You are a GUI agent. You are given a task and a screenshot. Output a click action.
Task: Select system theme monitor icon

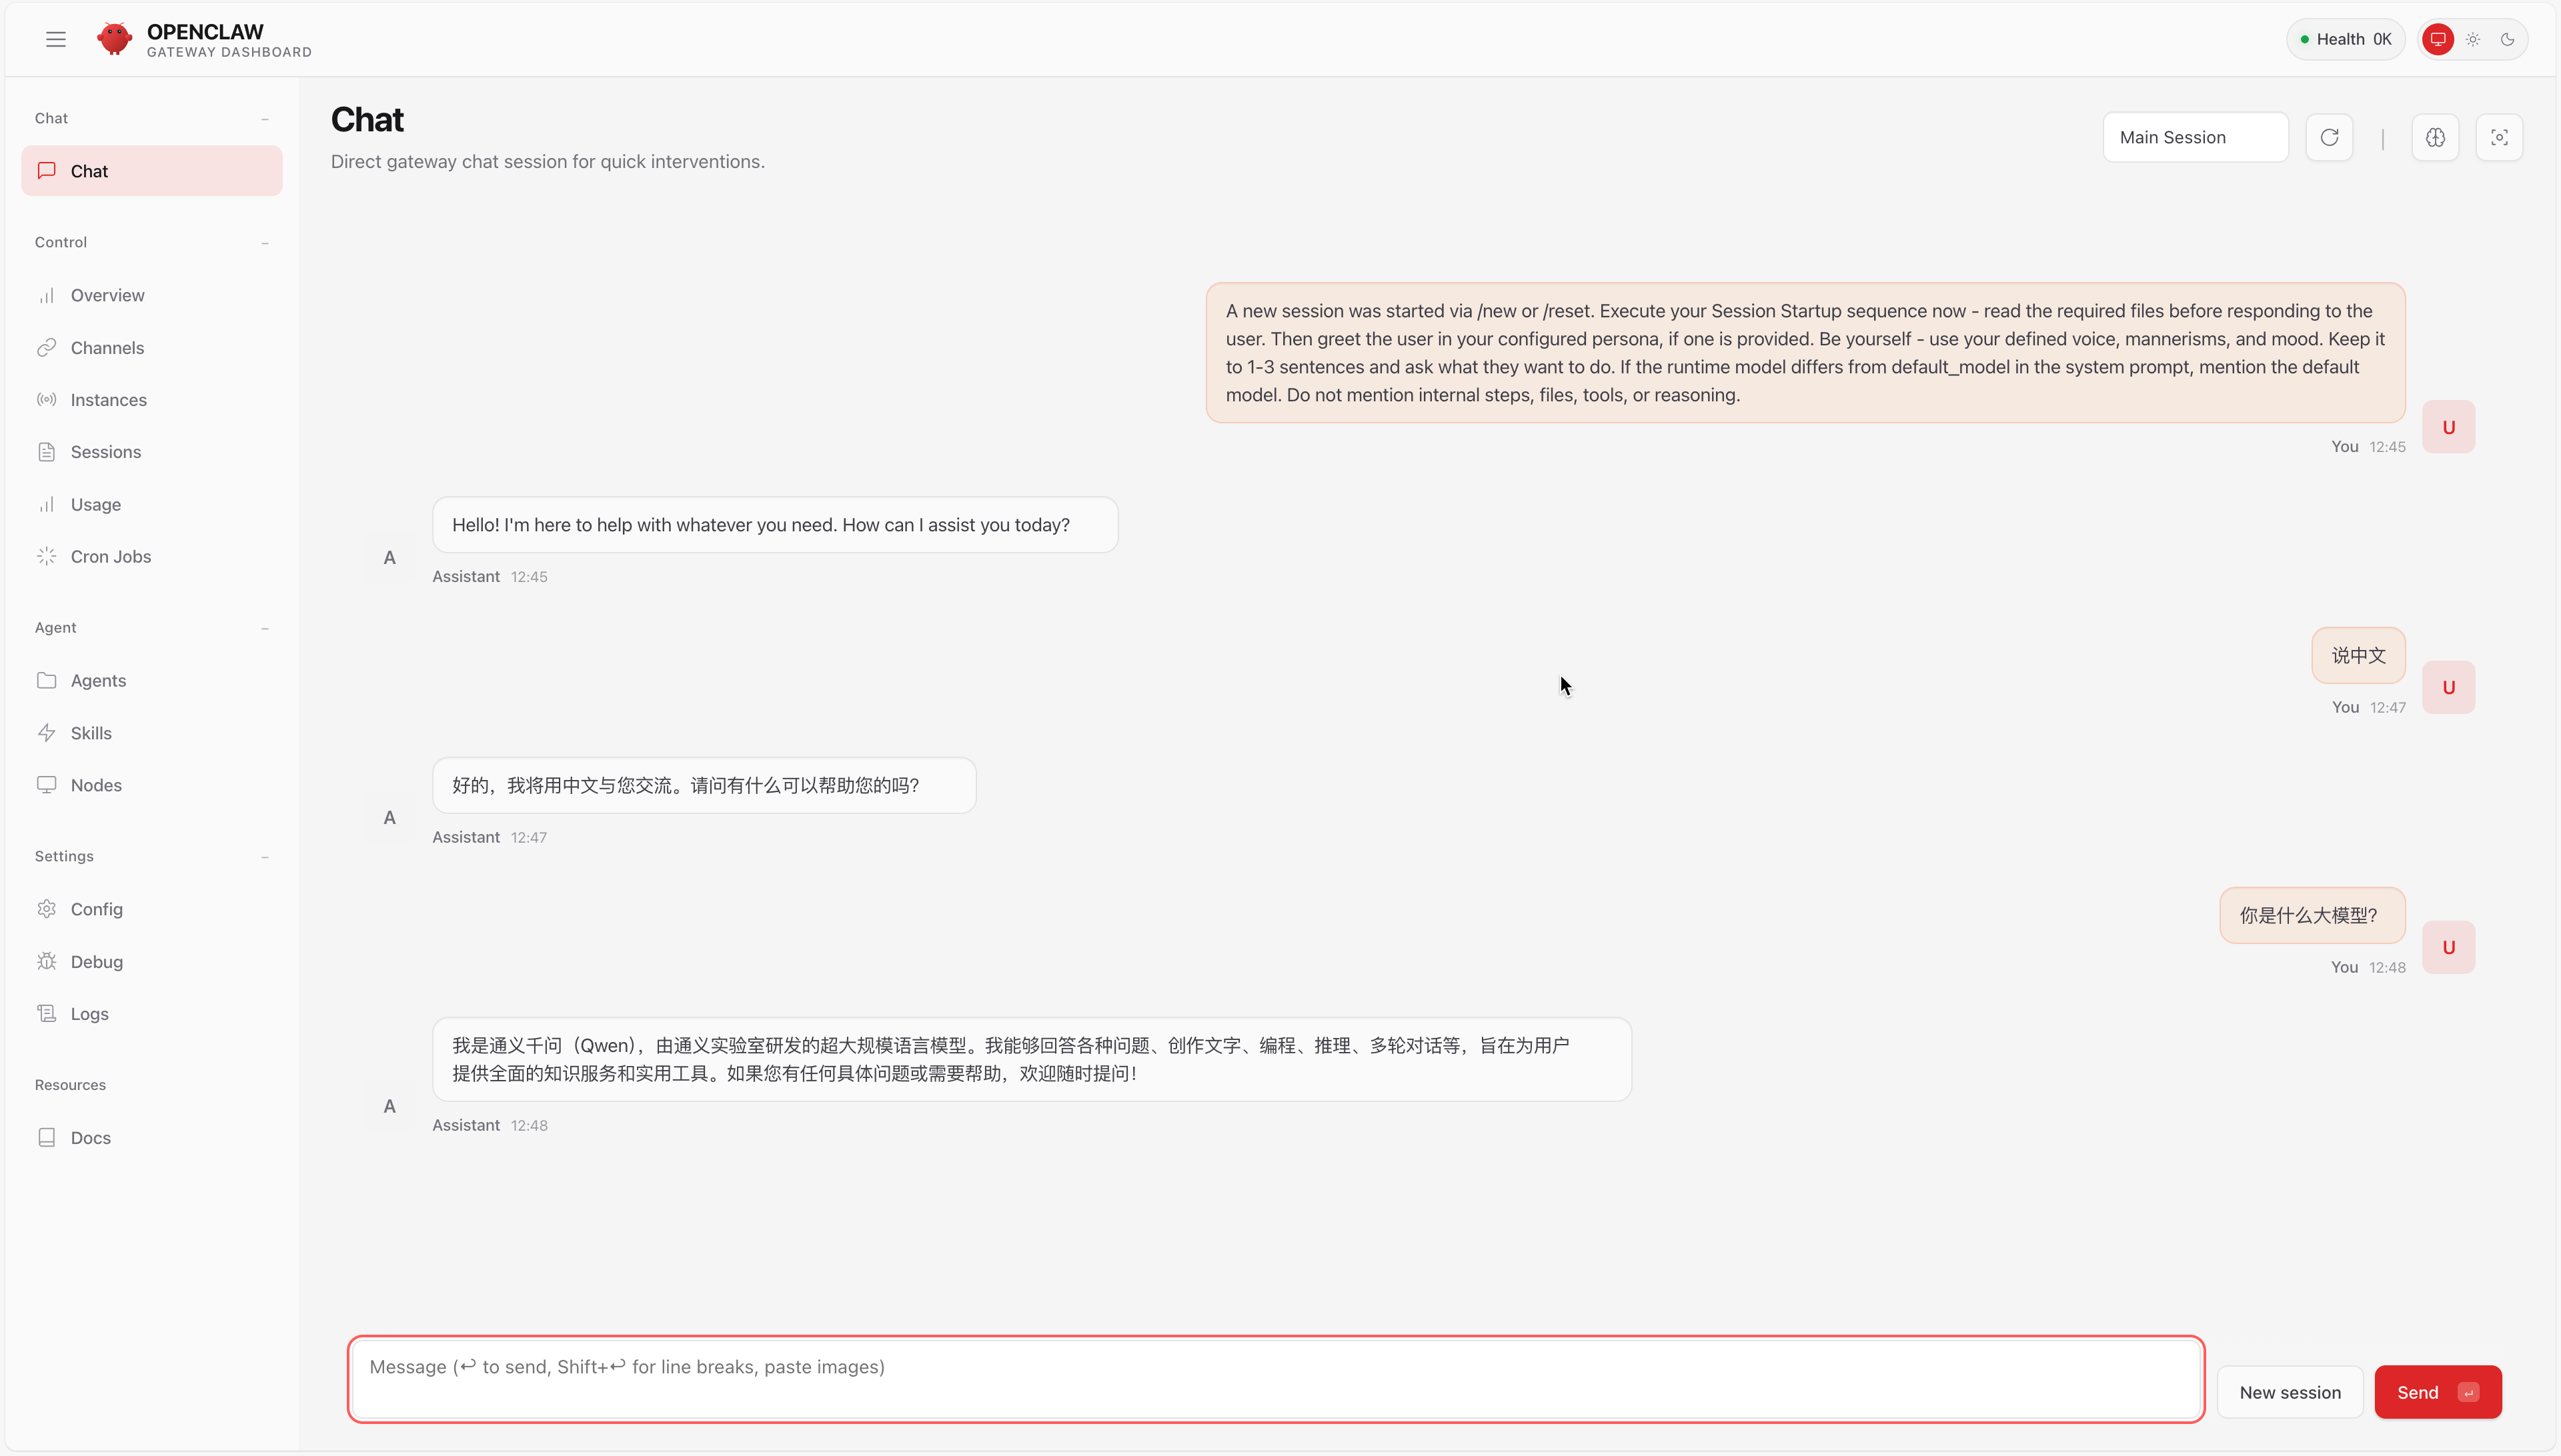pos(2438,39)
